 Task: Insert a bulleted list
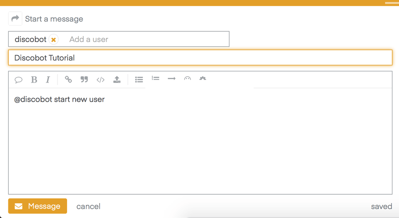point(139,80)
